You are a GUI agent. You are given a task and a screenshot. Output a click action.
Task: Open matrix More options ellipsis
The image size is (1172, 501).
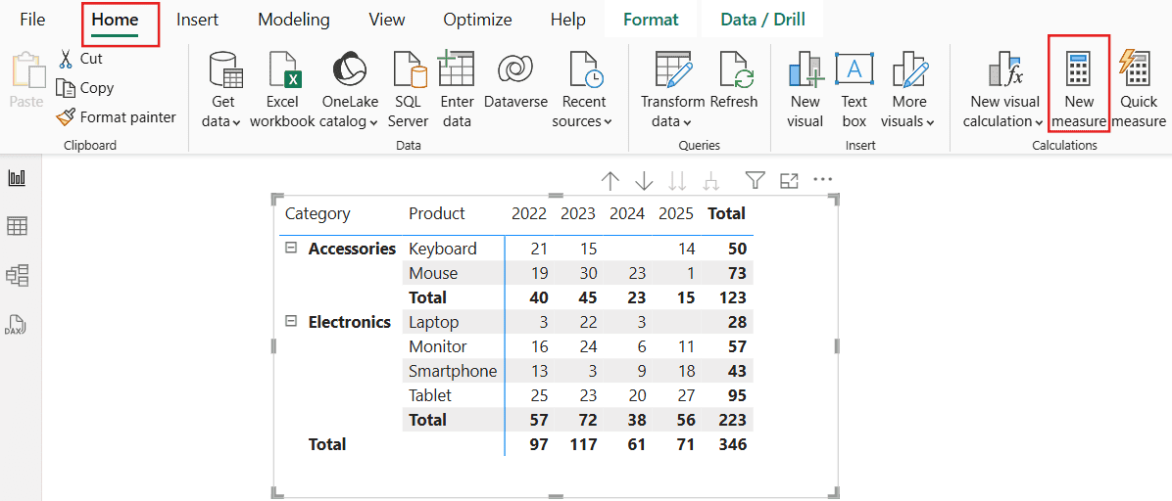(822, 179)
